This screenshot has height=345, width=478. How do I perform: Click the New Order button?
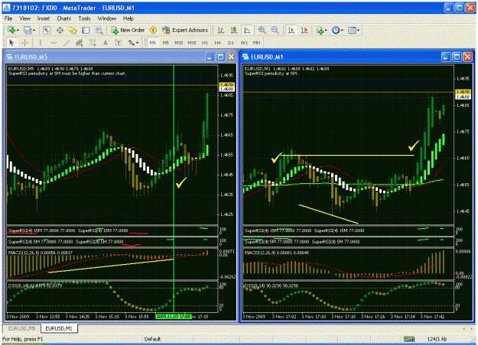click(128, 30)
